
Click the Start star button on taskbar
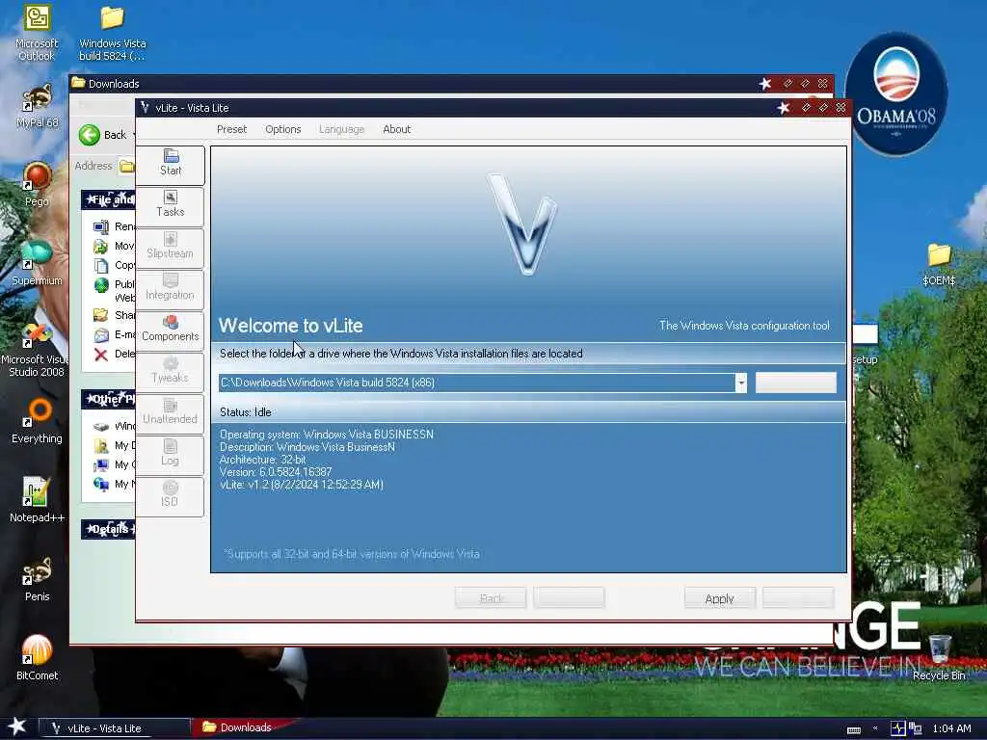coord(16,727)
